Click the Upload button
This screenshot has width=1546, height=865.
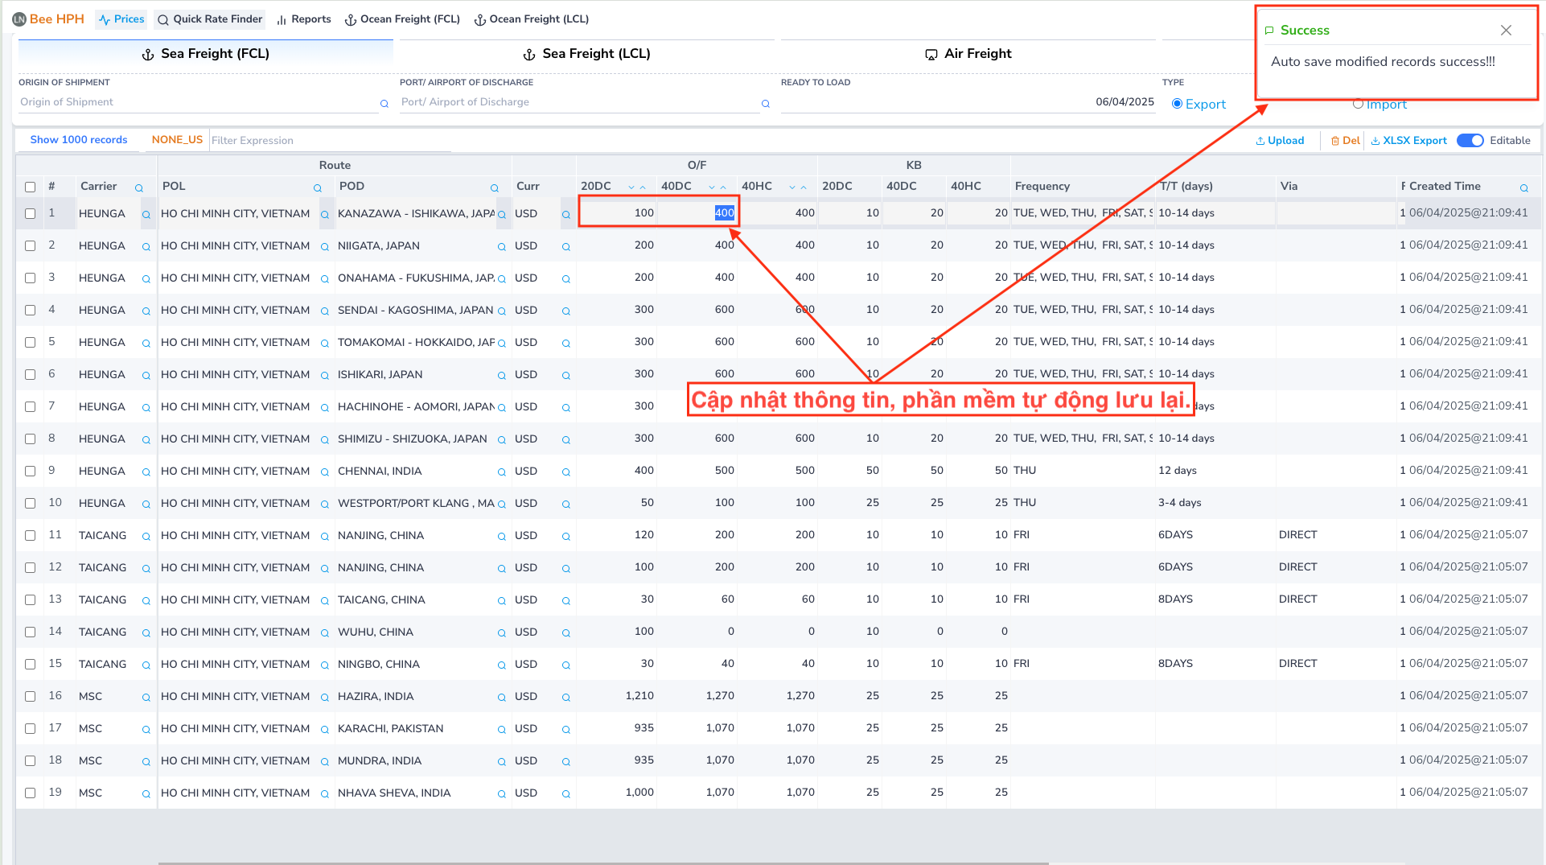click(1280, 140)
